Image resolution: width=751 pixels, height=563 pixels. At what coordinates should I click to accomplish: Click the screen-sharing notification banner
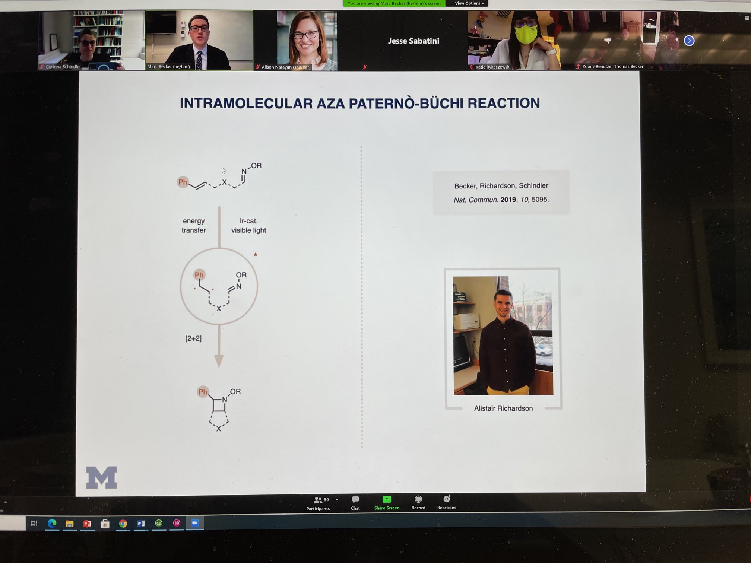[394, 3]
